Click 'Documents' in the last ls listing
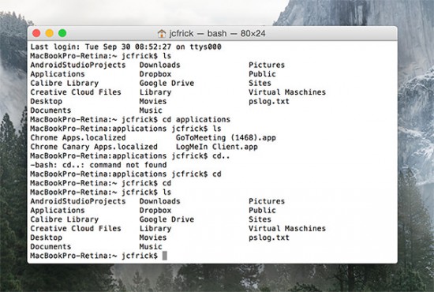 [51, 246]
